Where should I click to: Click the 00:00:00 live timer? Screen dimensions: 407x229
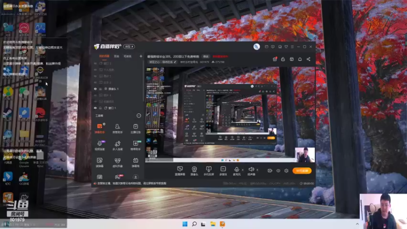coord(307,183)
